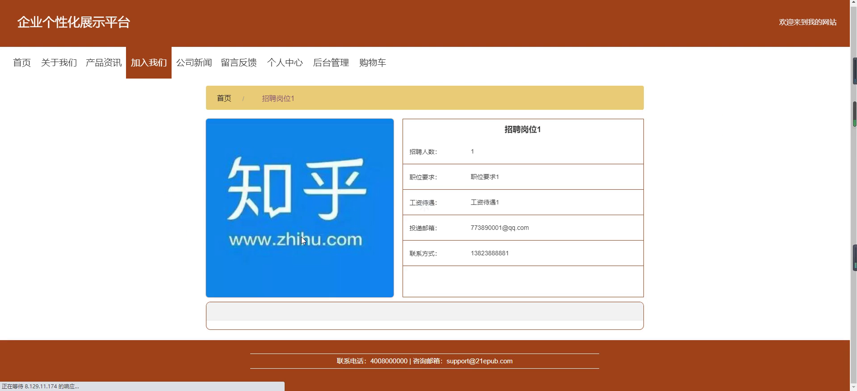857x391 pixels.
Task: Click the 投递邮箱 label
Action: [x=423, y=228]
